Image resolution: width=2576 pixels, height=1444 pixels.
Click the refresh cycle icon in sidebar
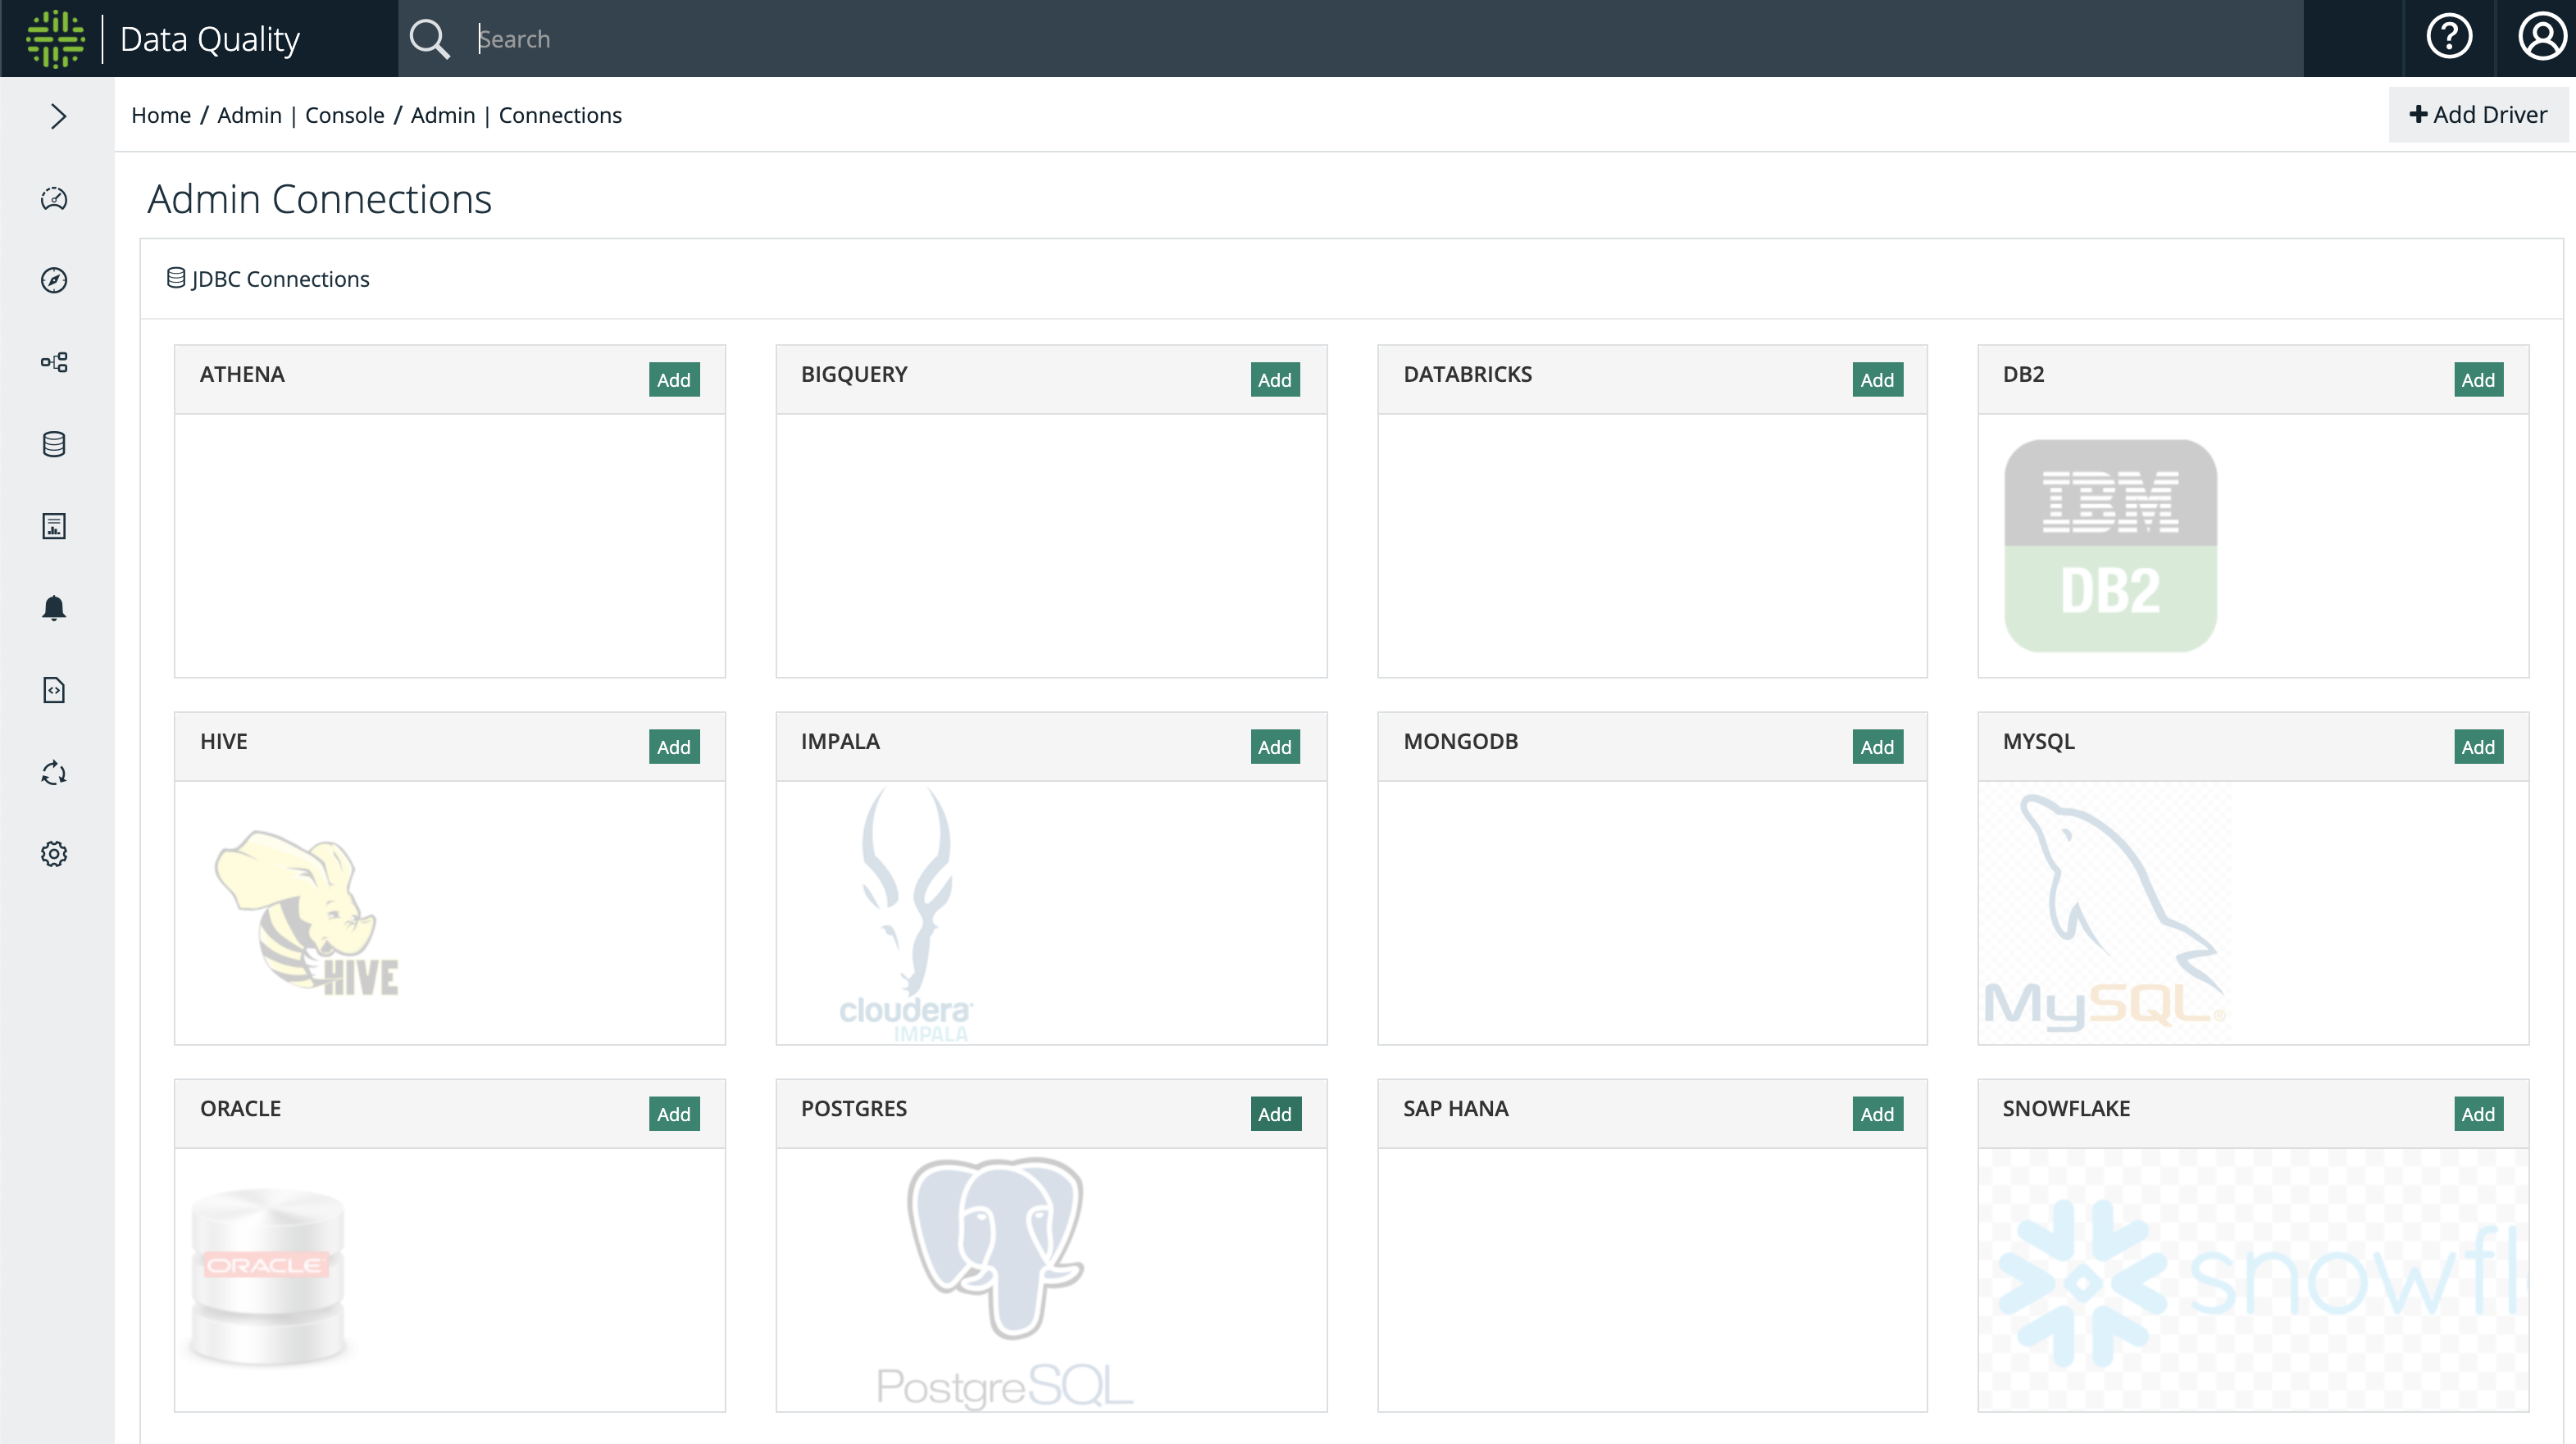(x=54, y=773)
